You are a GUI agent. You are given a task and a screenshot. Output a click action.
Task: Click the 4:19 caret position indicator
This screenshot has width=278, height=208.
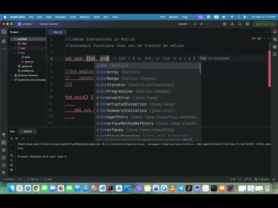(x=232, y=179)
